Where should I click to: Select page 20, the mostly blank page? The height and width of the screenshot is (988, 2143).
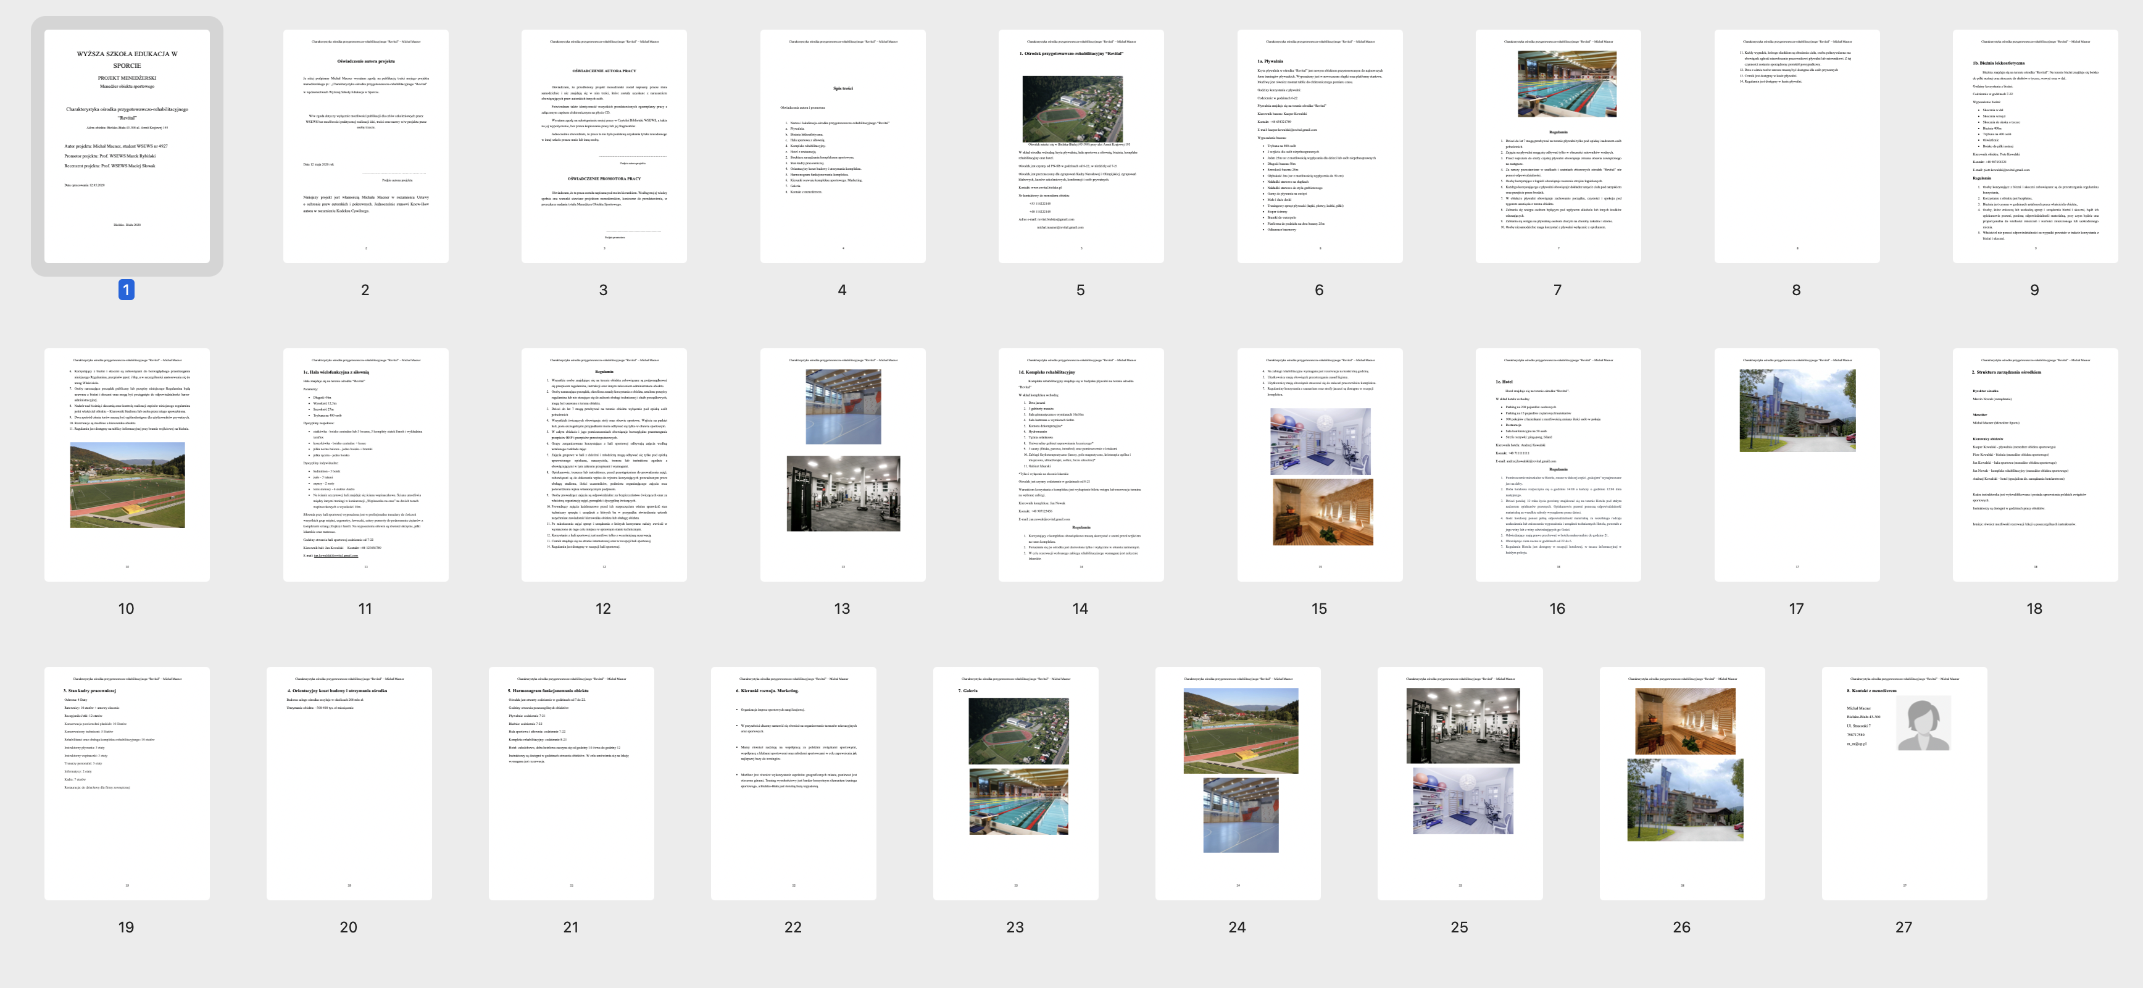pos(349,782)
